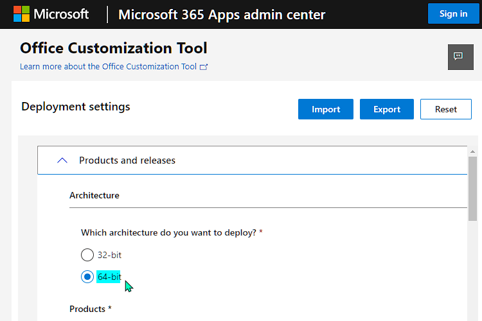
Task: Open Learn more about the Office Customization Tool link
Action: pyautogui.click(x=108, y=67)
